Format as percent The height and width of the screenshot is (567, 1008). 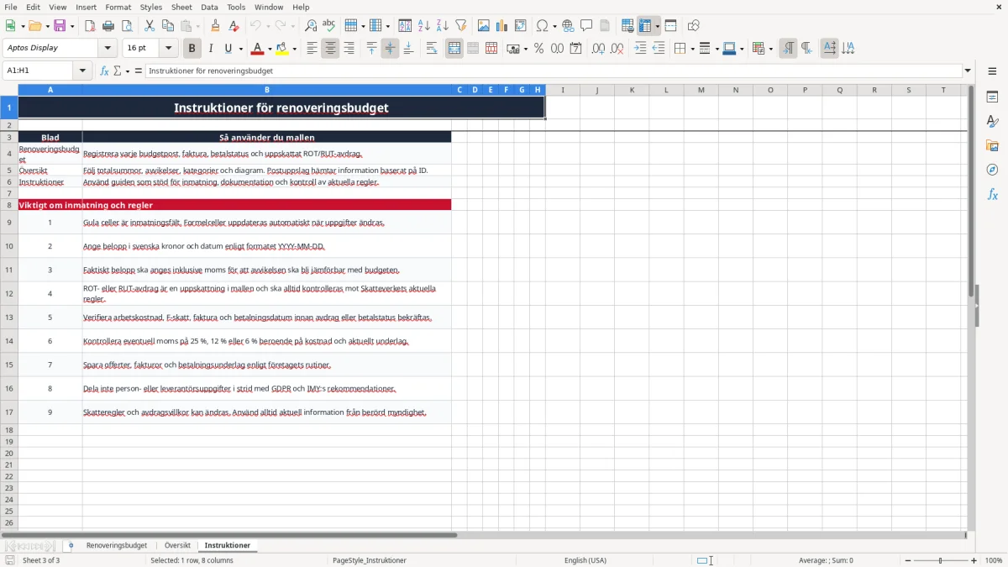point(538,49)
